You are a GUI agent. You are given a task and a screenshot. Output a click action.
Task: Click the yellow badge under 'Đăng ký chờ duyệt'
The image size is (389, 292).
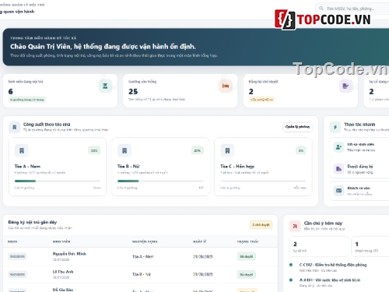click(261, 100)
